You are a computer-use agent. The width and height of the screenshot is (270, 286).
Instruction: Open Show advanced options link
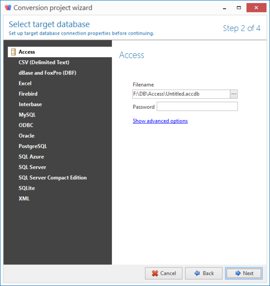pyautogui.click(x=160, y=121)
